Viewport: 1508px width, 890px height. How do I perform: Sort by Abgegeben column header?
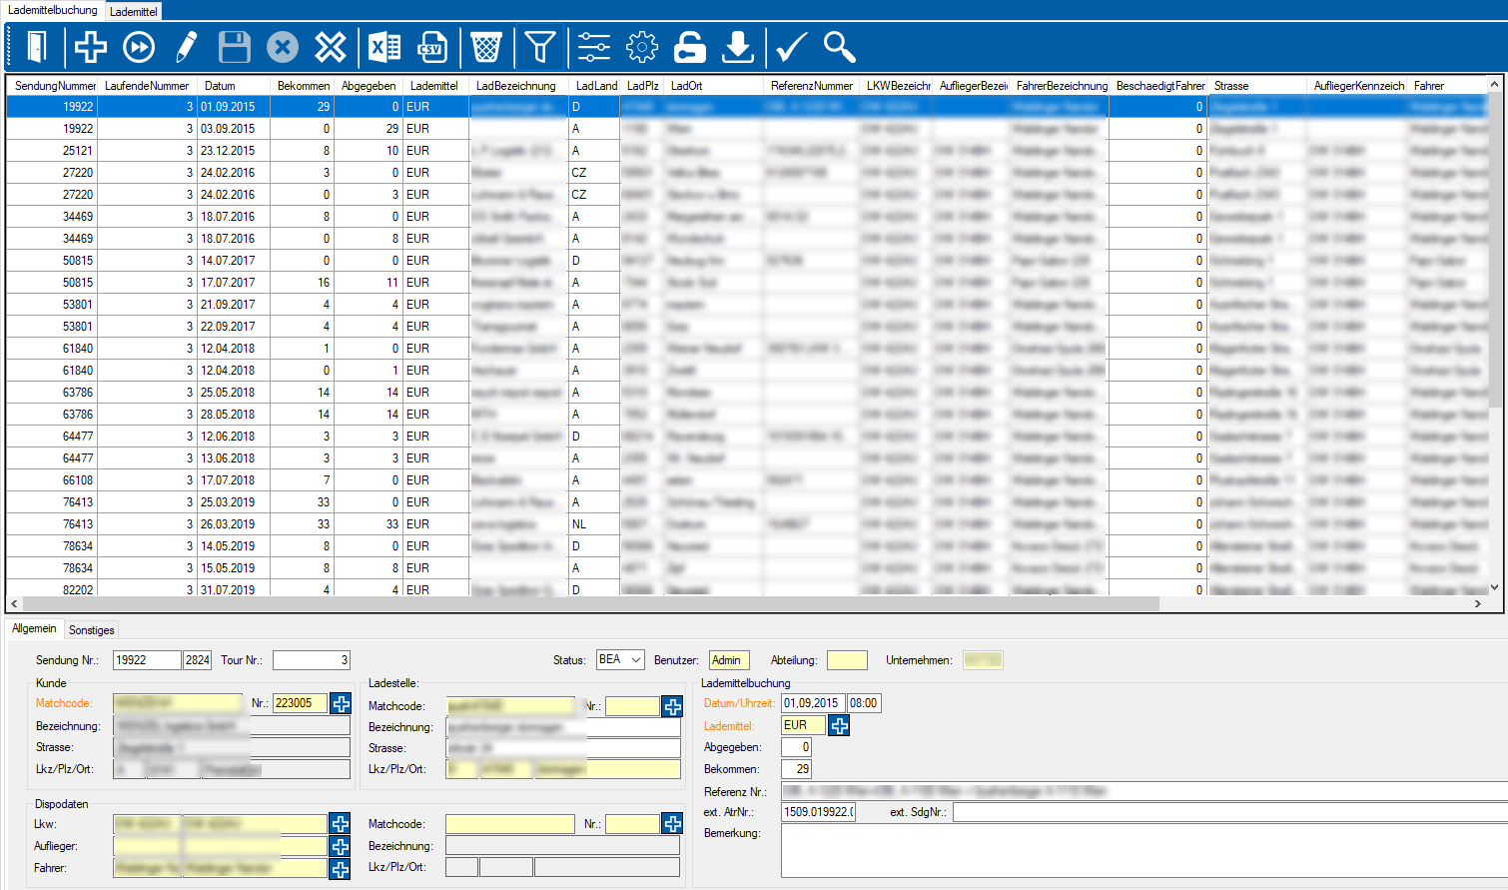tap(369, 86)
